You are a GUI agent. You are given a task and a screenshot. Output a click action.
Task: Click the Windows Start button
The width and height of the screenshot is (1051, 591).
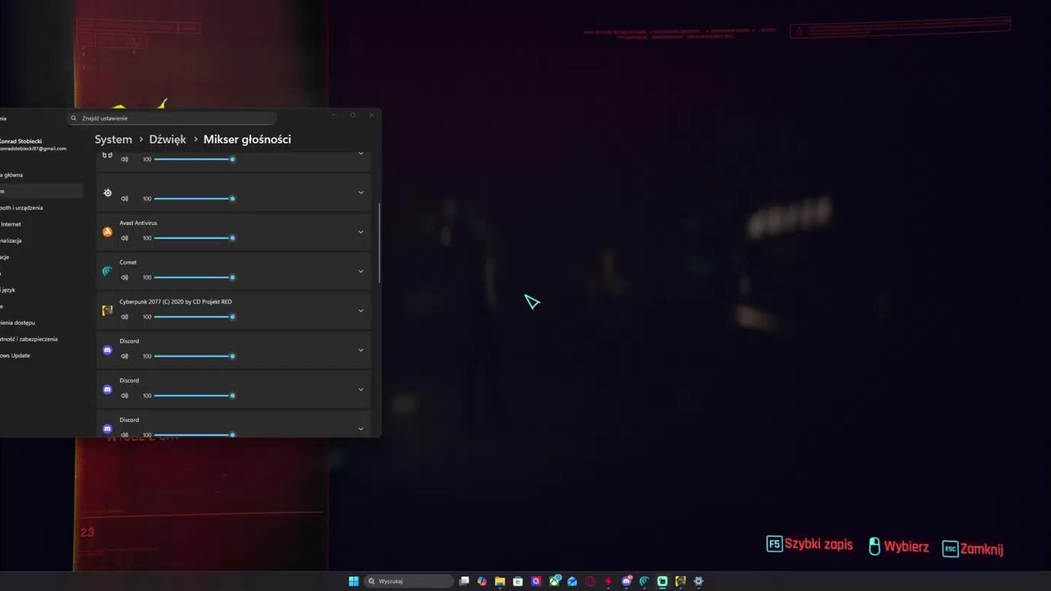point(354,581)
